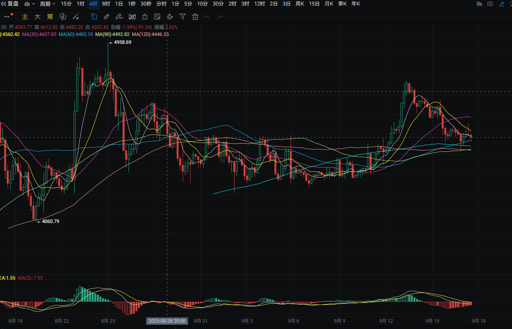This screenshot has height=329, width=512.
Task: Click the trash delete drawings icon
Action: coord(195,17)
